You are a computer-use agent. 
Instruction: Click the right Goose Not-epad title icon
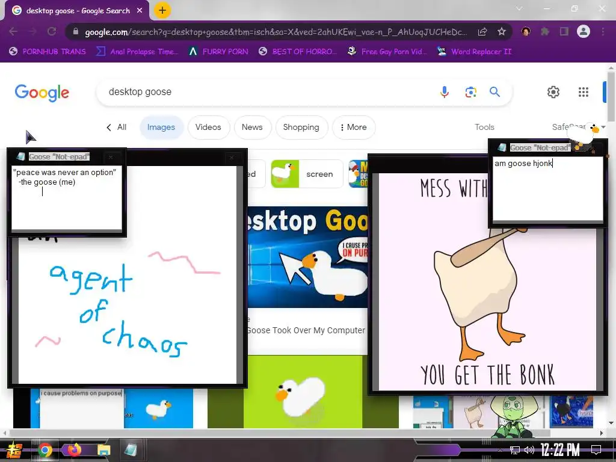pos(502,148)
